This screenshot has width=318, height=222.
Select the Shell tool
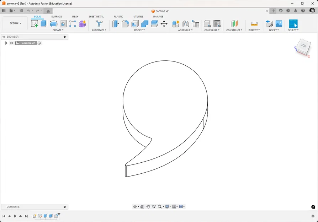coord(135,24)
